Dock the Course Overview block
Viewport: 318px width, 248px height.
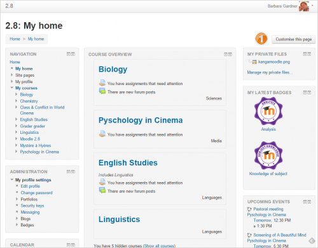[230, 55]
